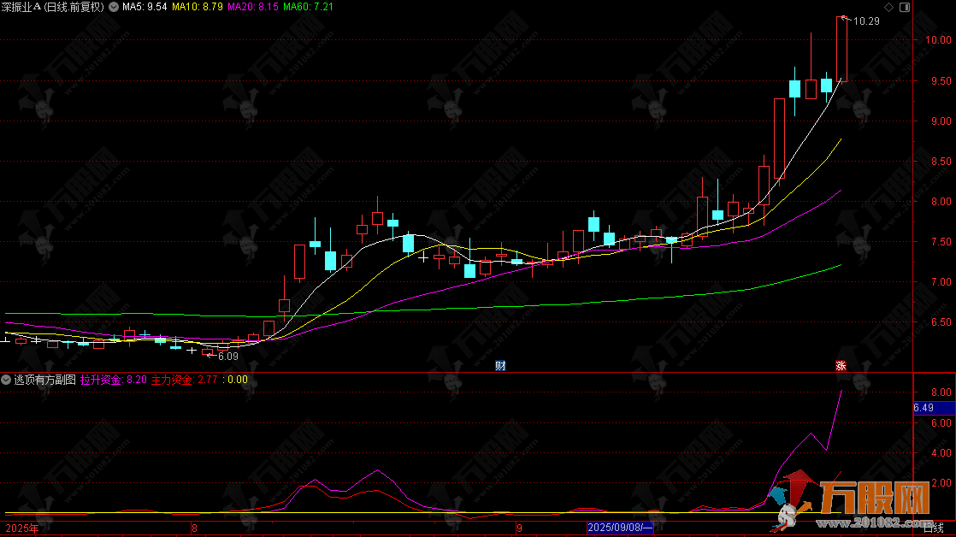The height and width of the screenshot is (537, 956).
Task: Click the red 涨 marker icon
Action: click(841, 365)
